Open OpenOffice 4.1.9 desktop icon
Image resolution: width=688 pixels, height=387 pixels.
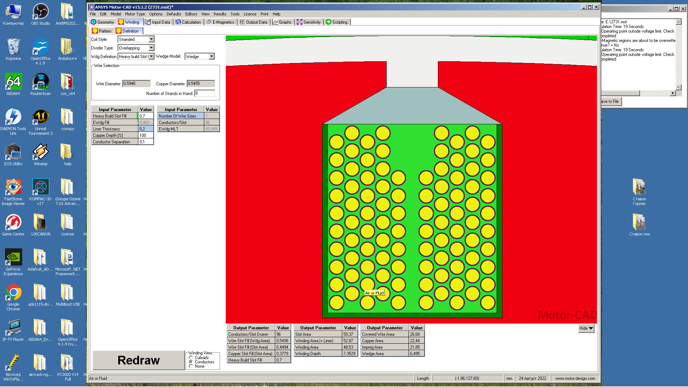[40, 52]
